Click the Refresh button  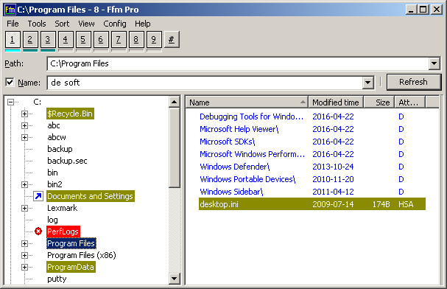(x=413, y=82)
